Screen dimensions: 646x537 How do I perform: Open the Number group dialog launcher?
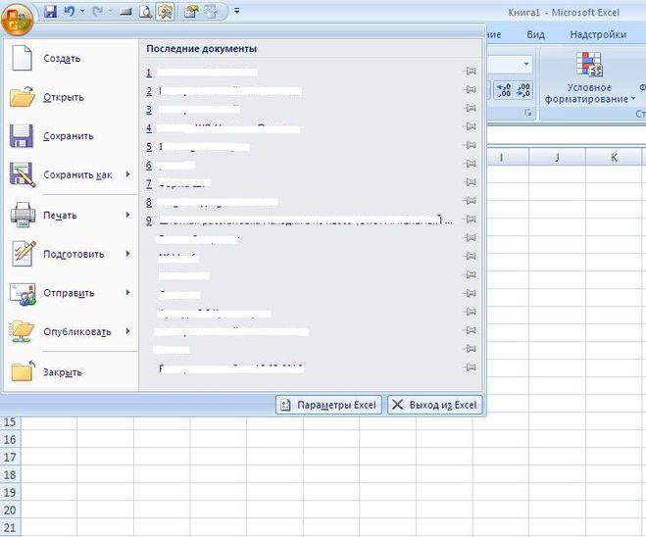pos(528,113)
